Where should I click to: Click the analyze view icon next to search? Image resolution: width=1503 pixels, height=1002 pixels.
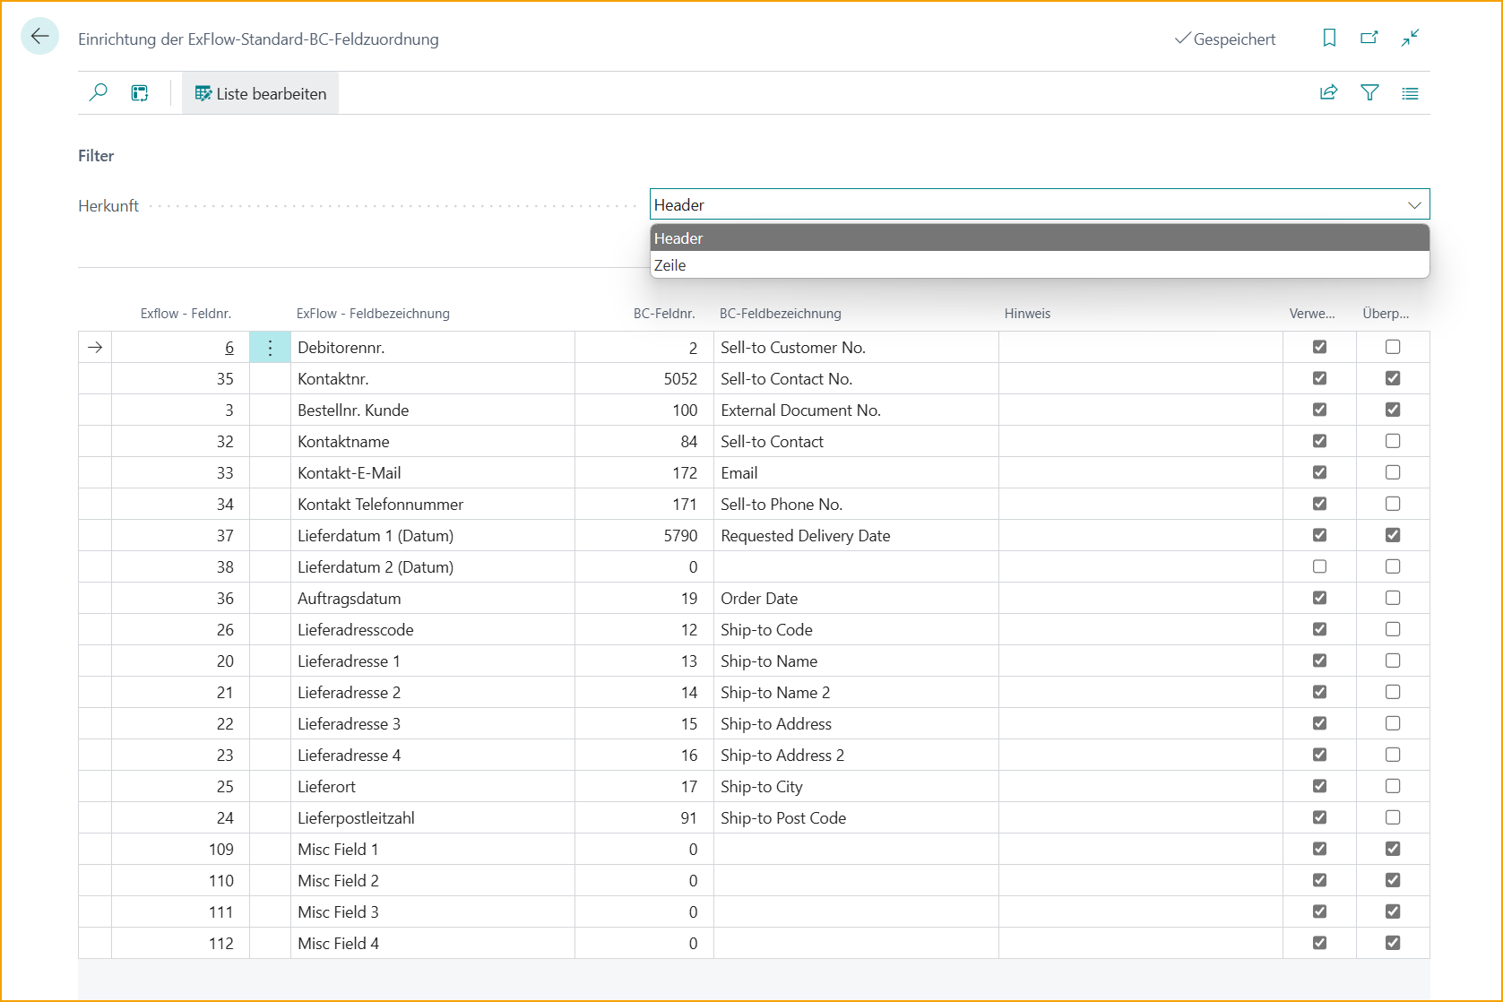click(140, 93)
